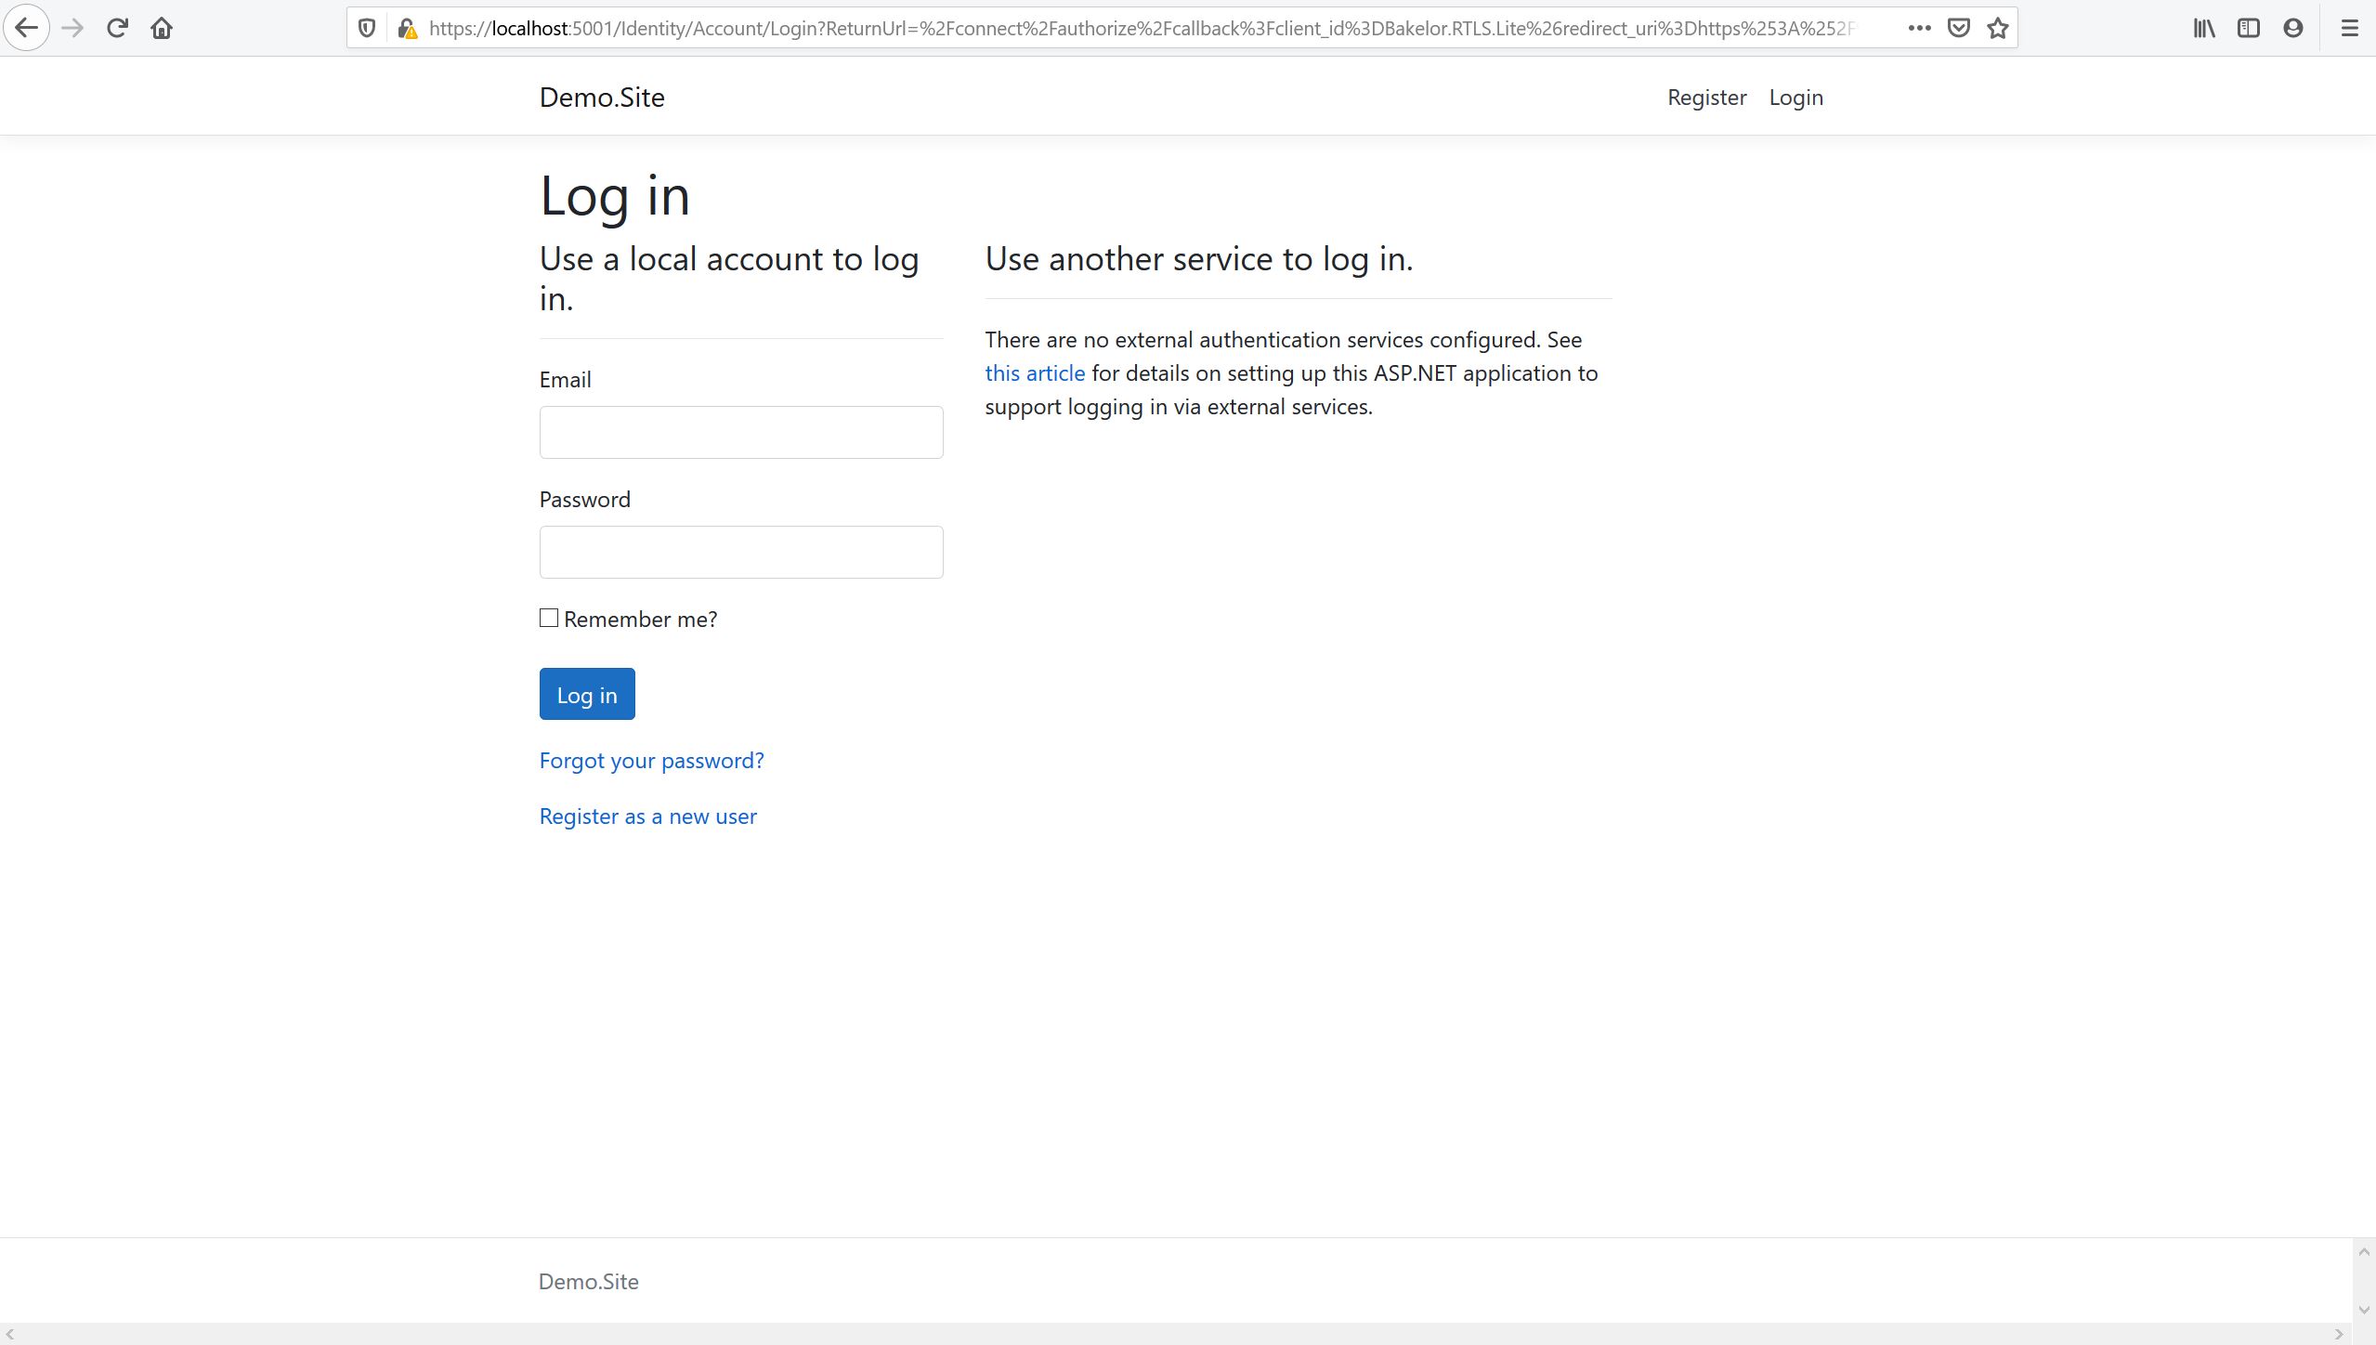Open the Firefox hamburger menu
This screenshot has width=2376, height=1345.
click(x=2349, y=28)
